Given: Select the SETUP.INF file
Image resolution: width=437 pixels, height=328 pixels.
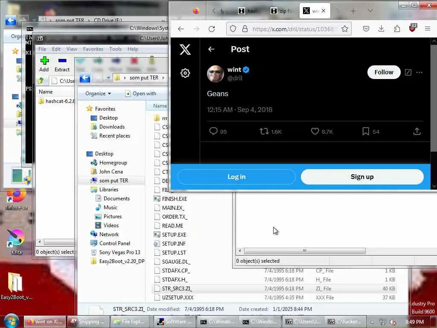Looking at the screenshot, I should click(x=170, y=244).
